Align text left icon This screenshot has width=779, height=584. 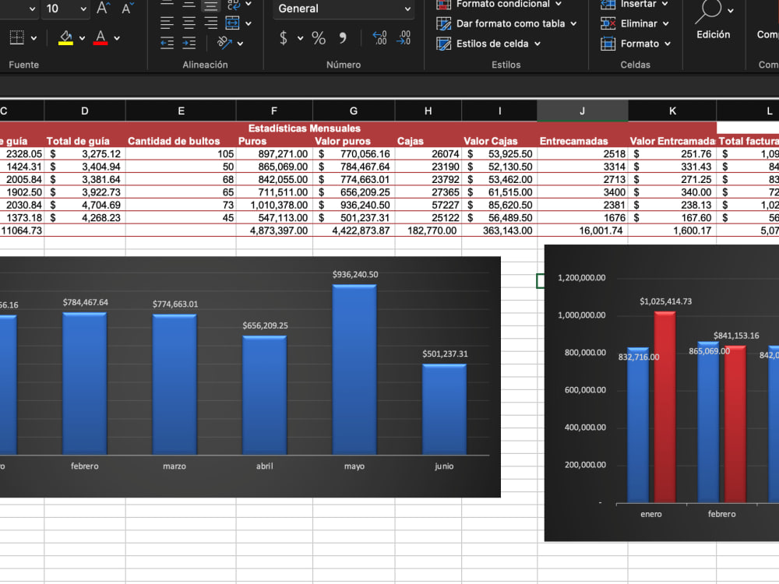coord(167,23)
